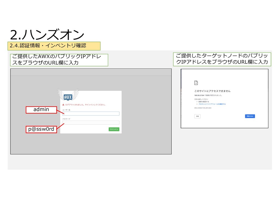Open the プロキシとファイアウォールを確認する link

(x=212, y=104)
